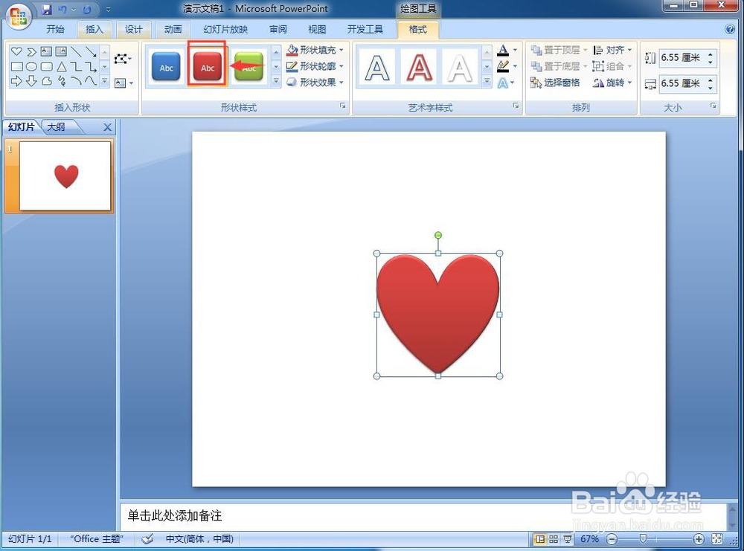Apply the blue Abc shape style
This screenshot has width=744, height=551.
(x=166, y=67)
